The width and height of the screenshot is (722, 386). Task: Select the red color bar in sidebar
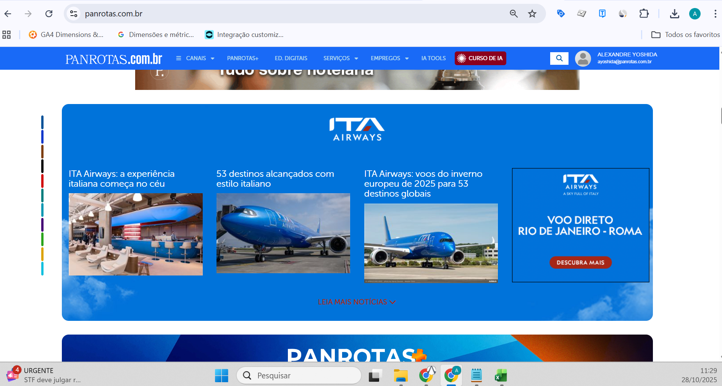42,181
